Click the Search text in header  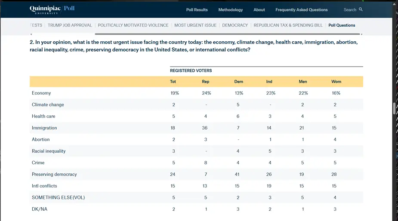pyautogui.click(x=349, y=10)
